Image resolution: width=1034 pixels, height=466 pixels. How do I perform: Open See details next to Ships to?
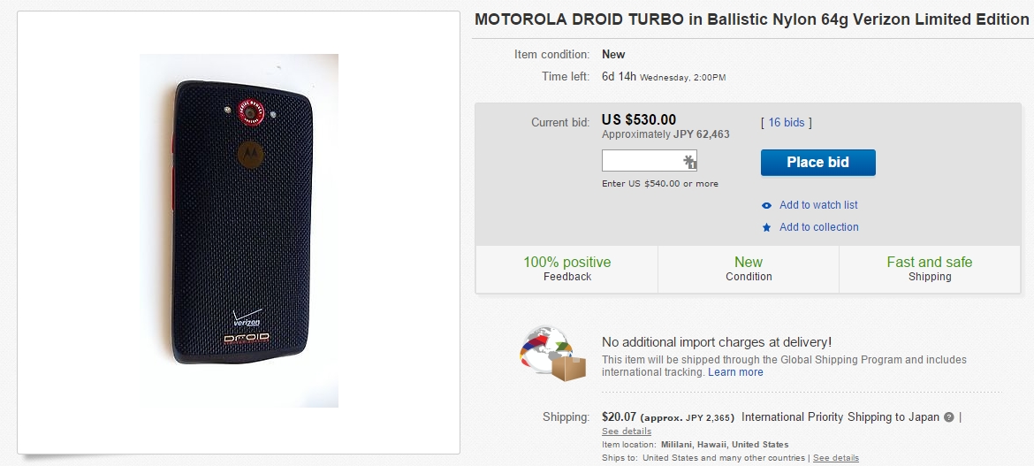[835, 458]
